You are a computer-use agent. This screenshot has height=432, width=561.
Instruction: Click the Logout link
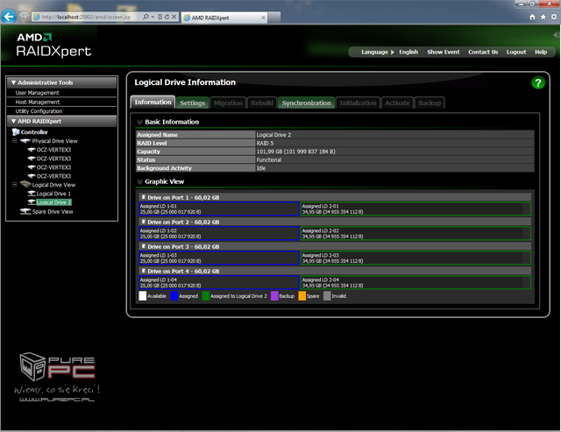[516, 53]
